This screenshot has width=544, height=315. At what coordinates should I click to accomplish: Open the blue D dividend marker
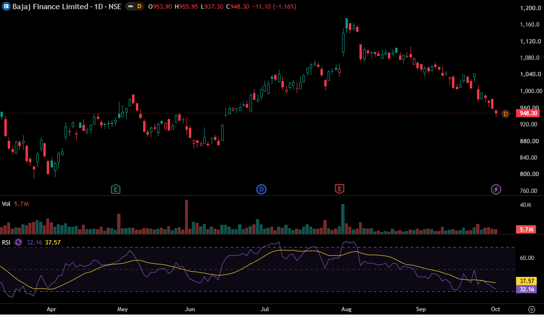coord(261,189)
